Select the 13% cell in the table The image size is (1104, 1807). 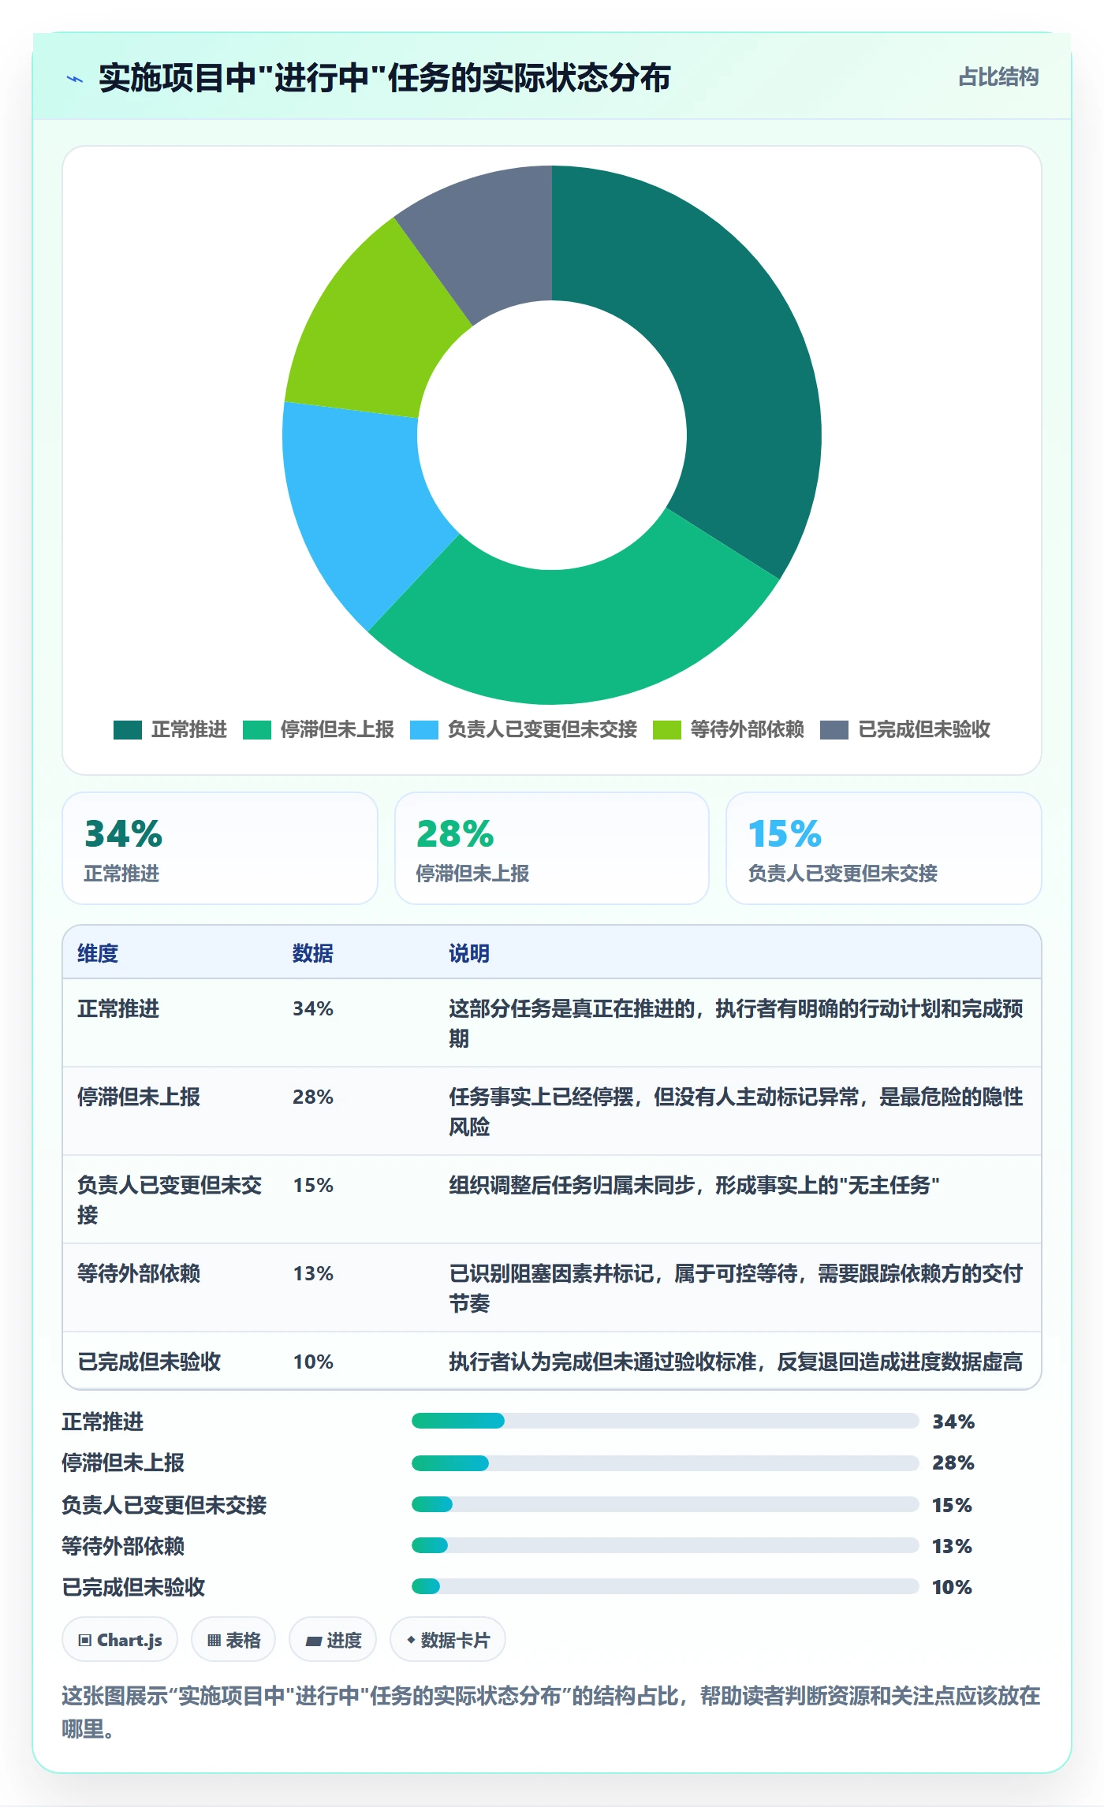click(313, 1273)
